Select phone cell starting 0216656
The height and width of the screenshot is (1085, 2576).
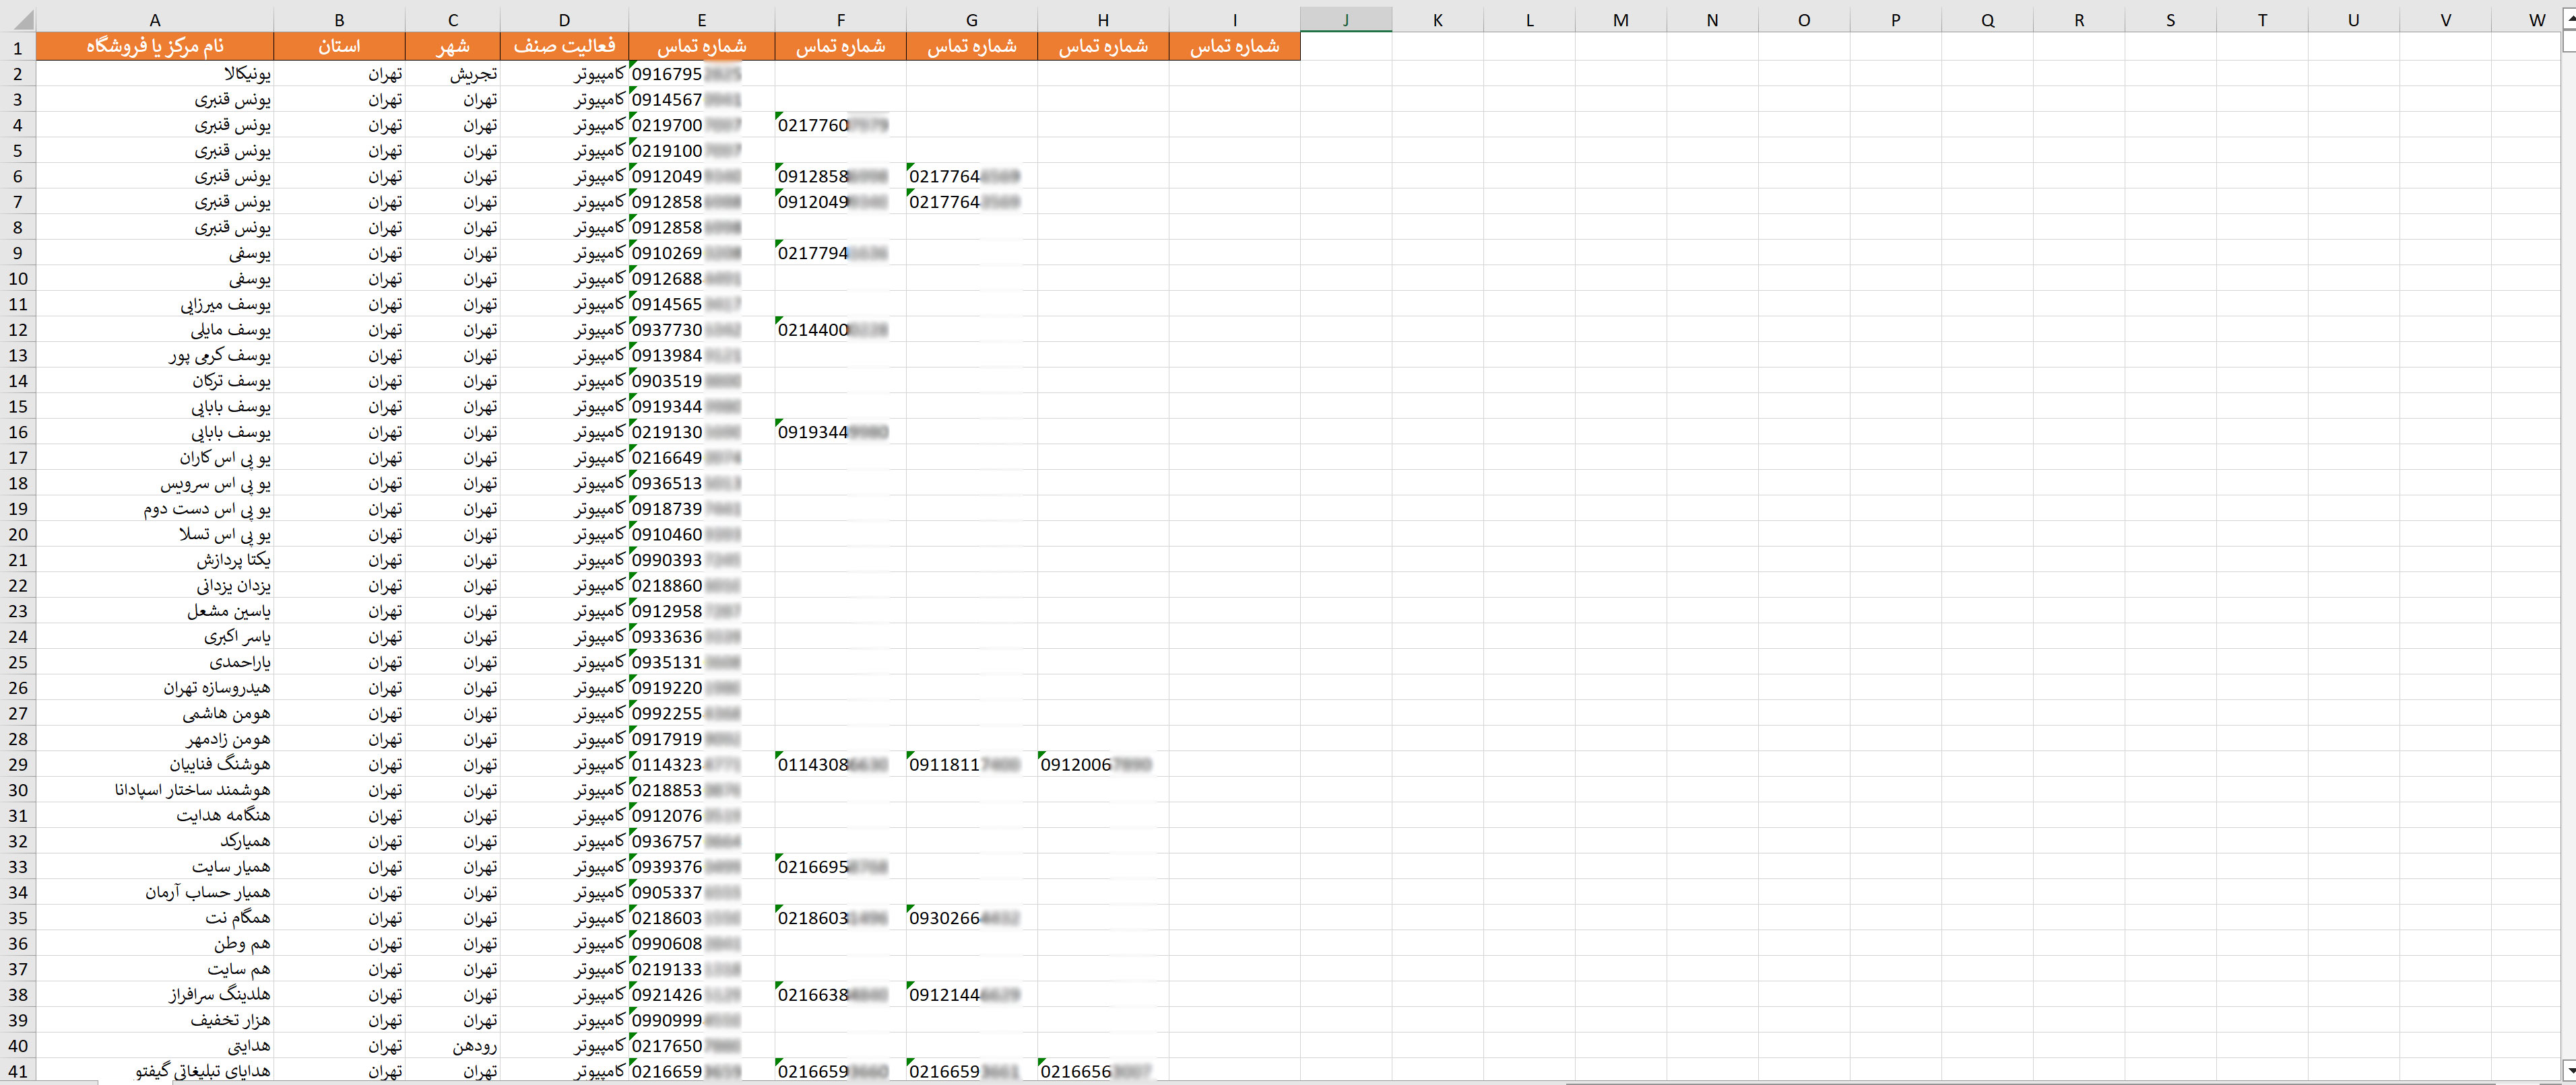[x=1103, y=1071]
